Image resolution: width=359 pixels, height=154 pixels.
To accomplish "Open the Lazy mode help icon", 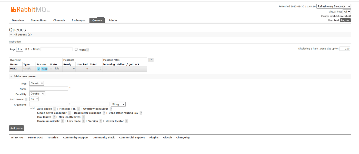I will [83, 121].
